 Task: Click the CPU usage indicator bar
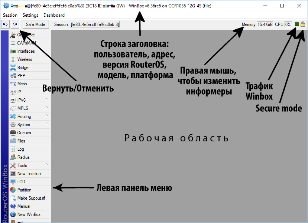tap(288, 24)
